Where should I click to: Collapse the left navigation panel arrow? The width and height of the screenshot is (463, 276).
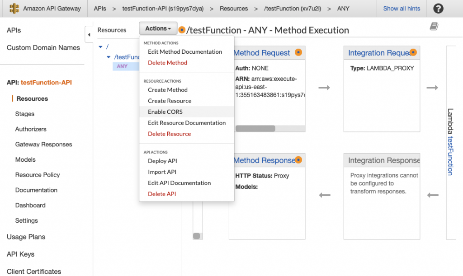pyautogui.click(x=89, y=33)
